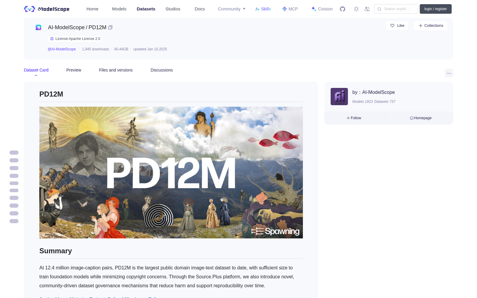Open the three-dots more options menu
The height and width of the screenshot is (298, 477).
(449, 73)
